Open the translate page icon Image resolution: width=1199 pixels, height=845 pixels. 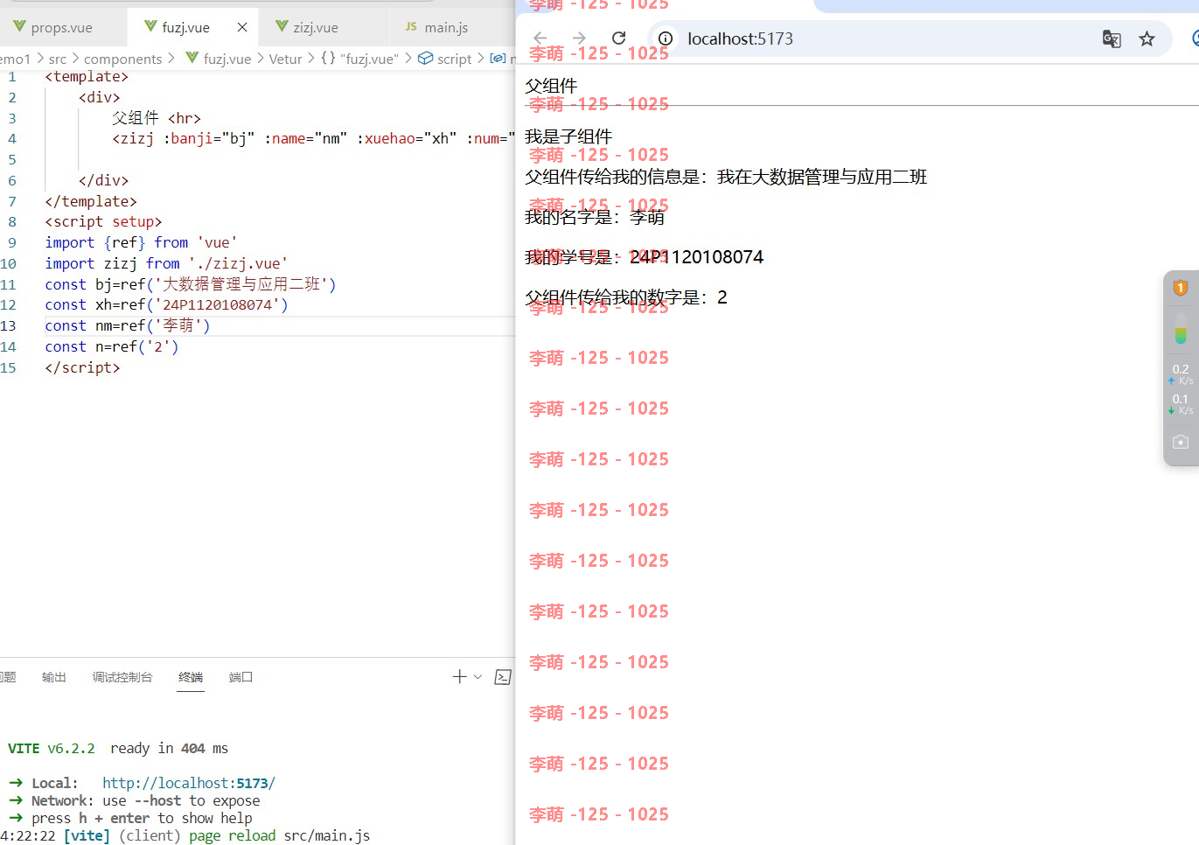click(1112, 38)
